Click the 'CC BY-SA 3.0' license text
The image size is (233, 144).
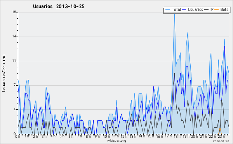(221, 141)
